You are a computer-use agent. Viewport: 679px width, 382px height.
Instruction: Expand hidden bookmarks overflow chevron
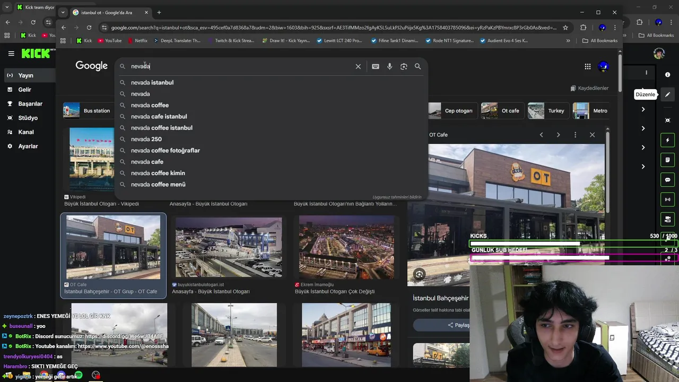[x=568, y=40]
